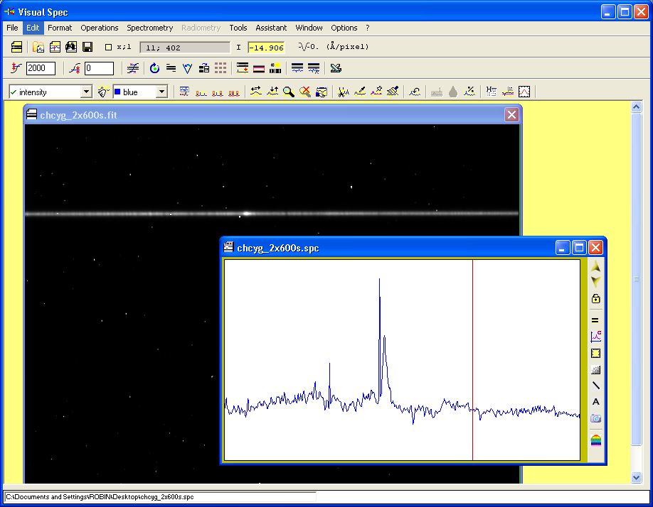Click the equals sign icon in spectrum sidebar
The width and height of the screenshot is (653, 507).
(x=595, y=320)
